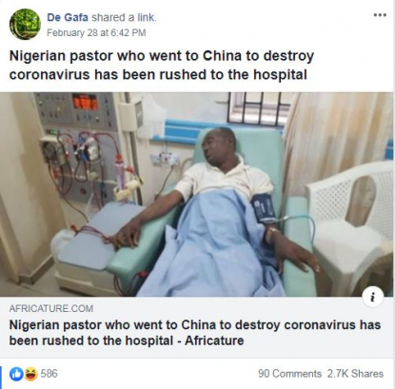
Task: Click the blue Like reaction icon
Action: pos(16,374)
